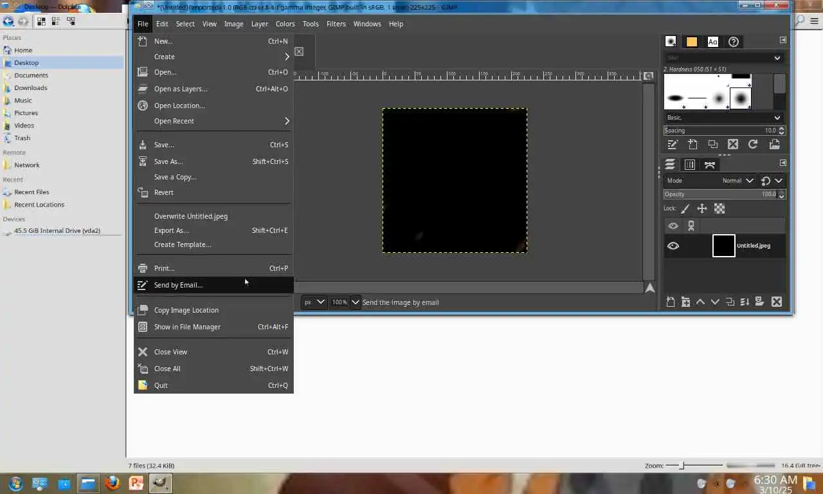Viewport: 823px width, 494px height.
Task: Click the GIMP icon in the taskbar
Action: tap(160, 483)
